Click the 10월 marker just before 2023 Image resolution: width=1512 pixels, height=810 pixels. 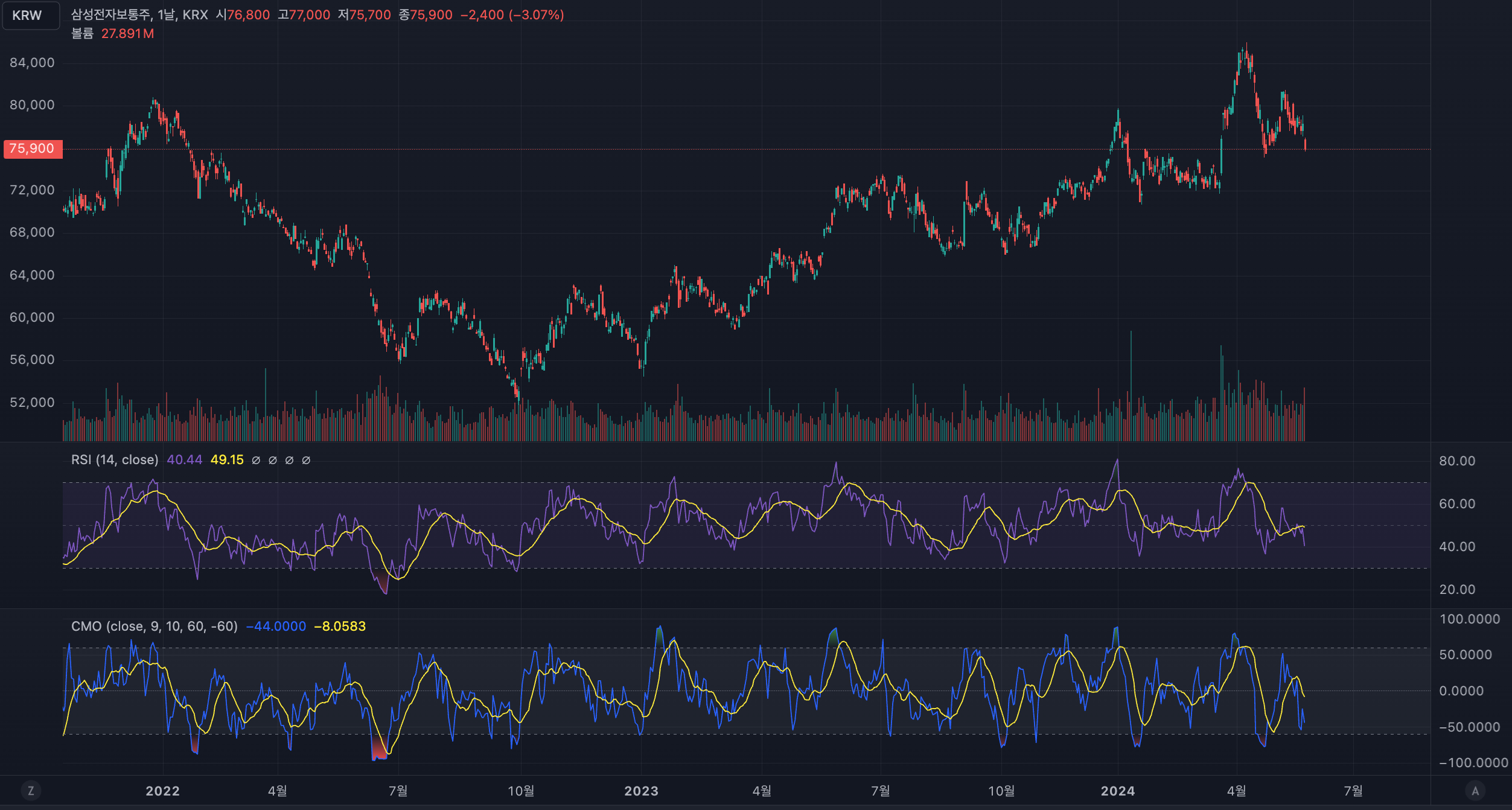point(521,791)
